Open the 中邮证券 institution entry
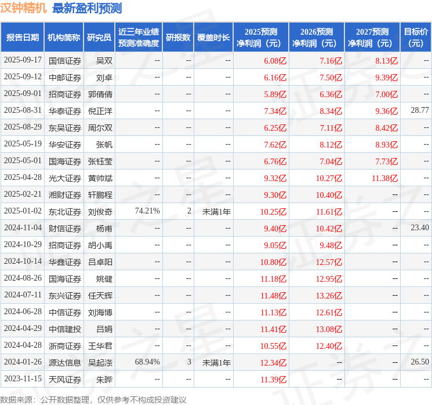Image resolution: width=432 pixels, height=405 pixels. (x=65, y=78)
